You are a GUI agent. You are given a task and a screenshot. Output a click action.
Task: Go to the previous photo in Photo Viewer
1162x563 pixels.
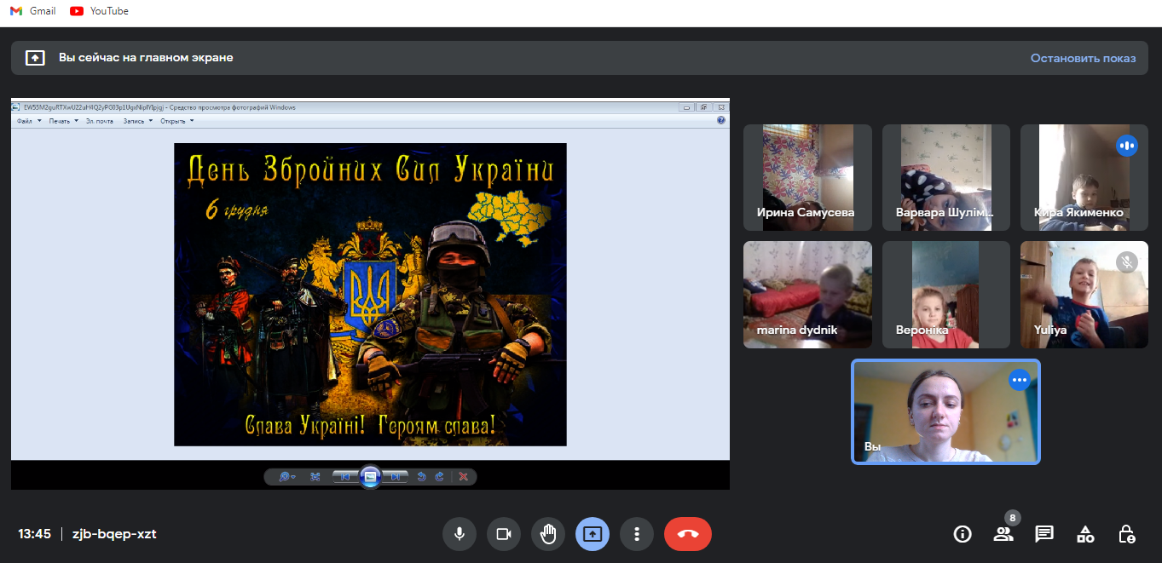346,477
